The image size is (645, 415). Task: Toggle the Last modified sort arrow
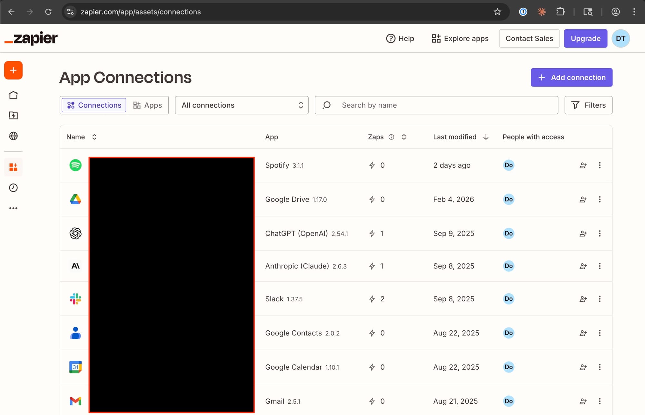coord(486,137)
